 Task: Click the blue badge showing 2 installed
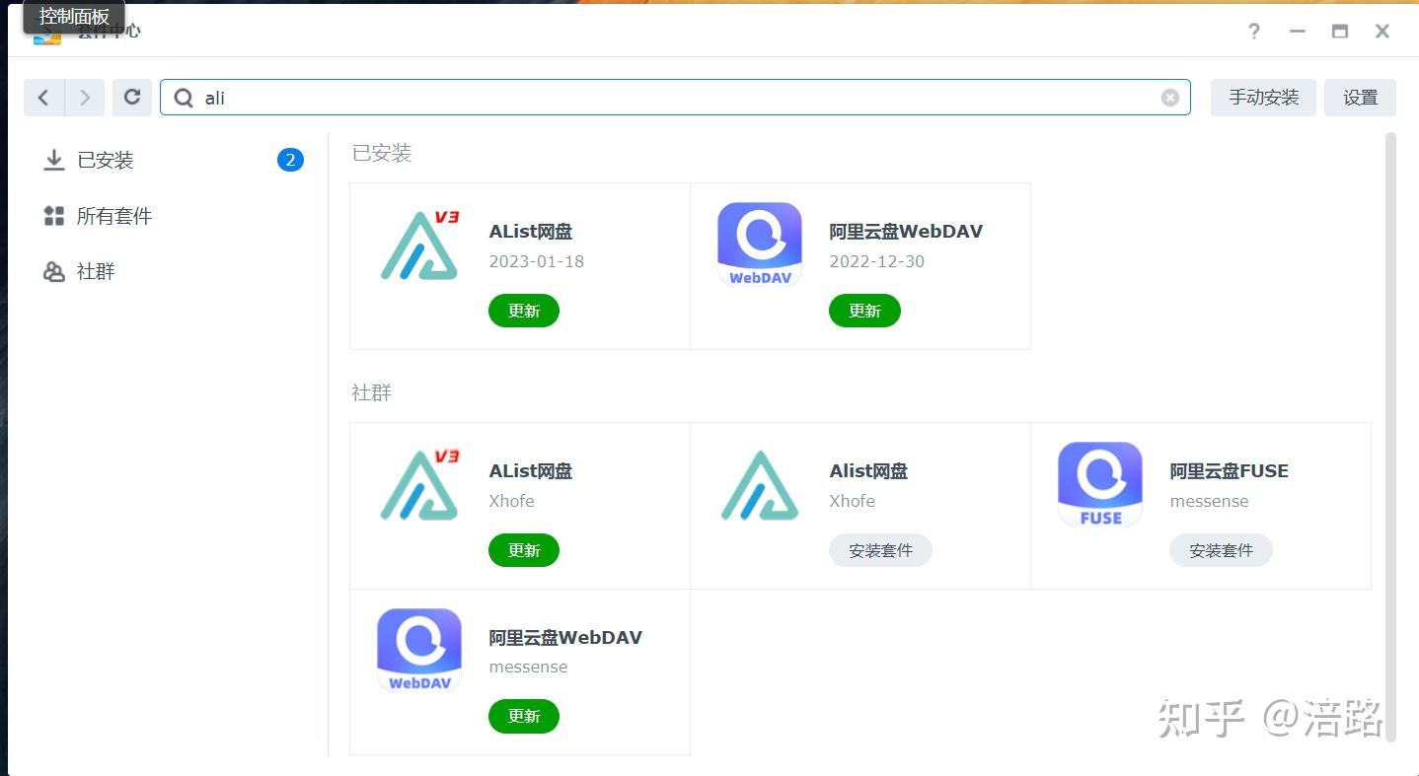tap(290, 160)
